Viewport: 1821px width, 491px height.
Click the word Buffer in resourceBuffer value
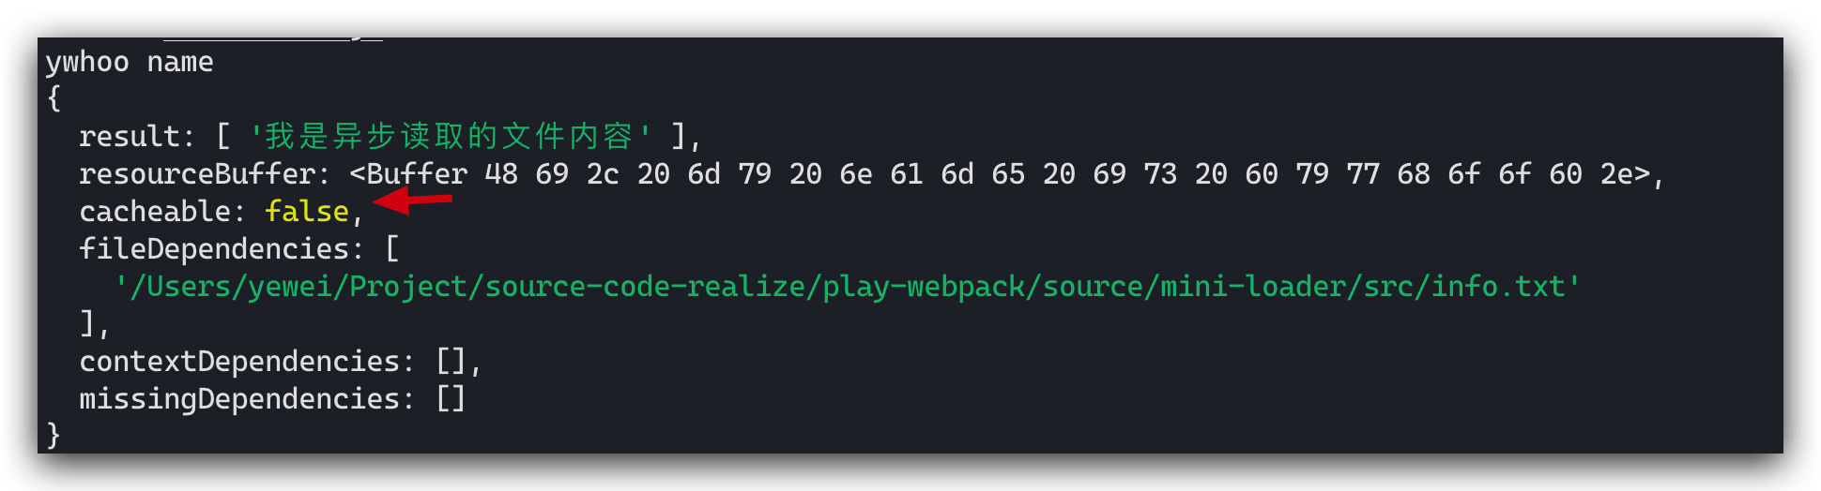(x=417, y=174)
